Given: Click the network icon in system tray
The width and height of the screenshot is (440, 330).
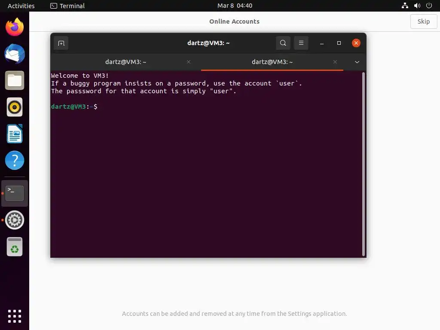Looking at the screenshot, I should pos(405,6).
